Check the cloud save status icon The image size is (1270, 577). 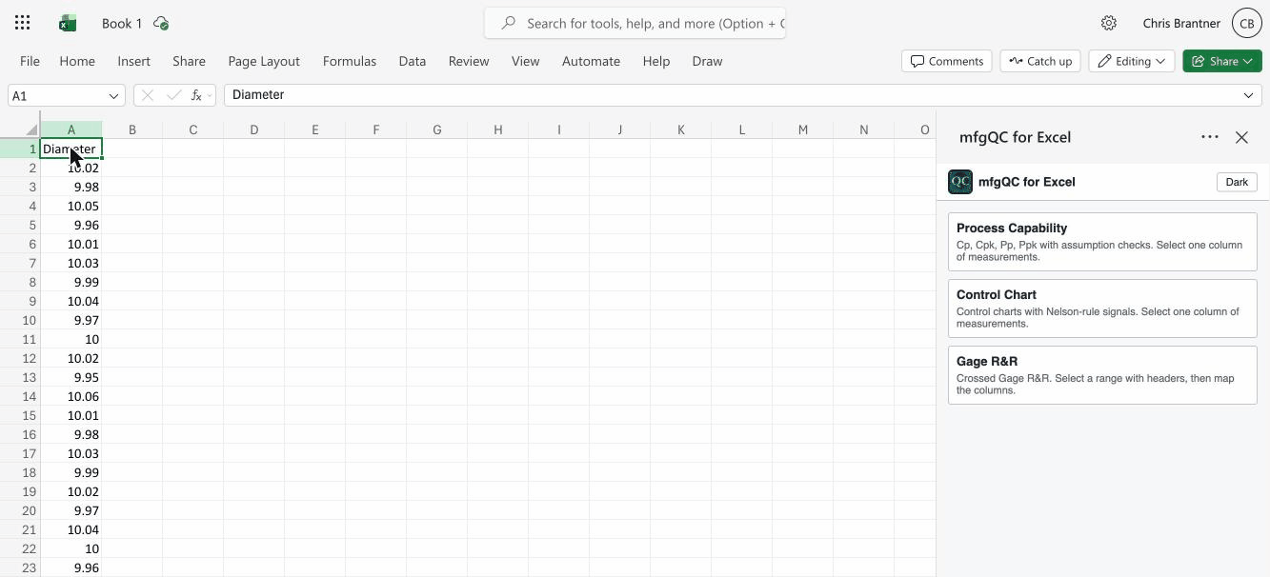coord(161,23)
